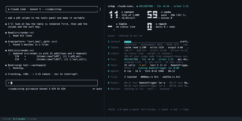Click the '1 err' tools warning
242x121 pixels.
[143, 65]
